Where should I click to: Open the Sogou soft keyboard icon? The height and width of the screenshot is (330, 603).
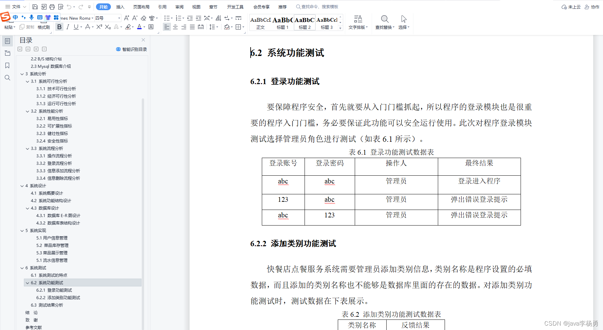tap(40, 17)
